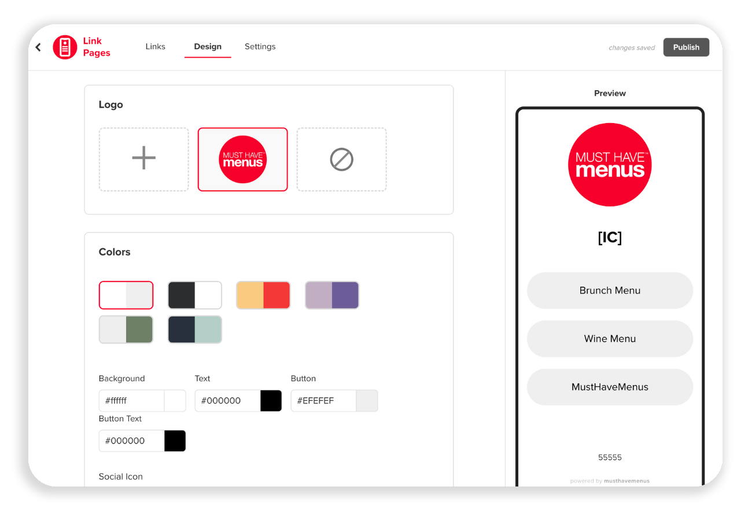The image size is (752, 520).
Task: Open the Text black color swatch
Action: pyautogui.click(x=271, y=400)
